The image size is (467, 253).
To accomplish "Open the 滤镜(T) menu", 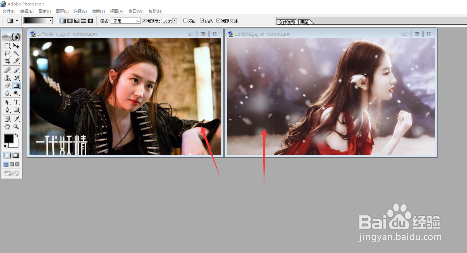I will pyautogui.click(x=98, y=11).
